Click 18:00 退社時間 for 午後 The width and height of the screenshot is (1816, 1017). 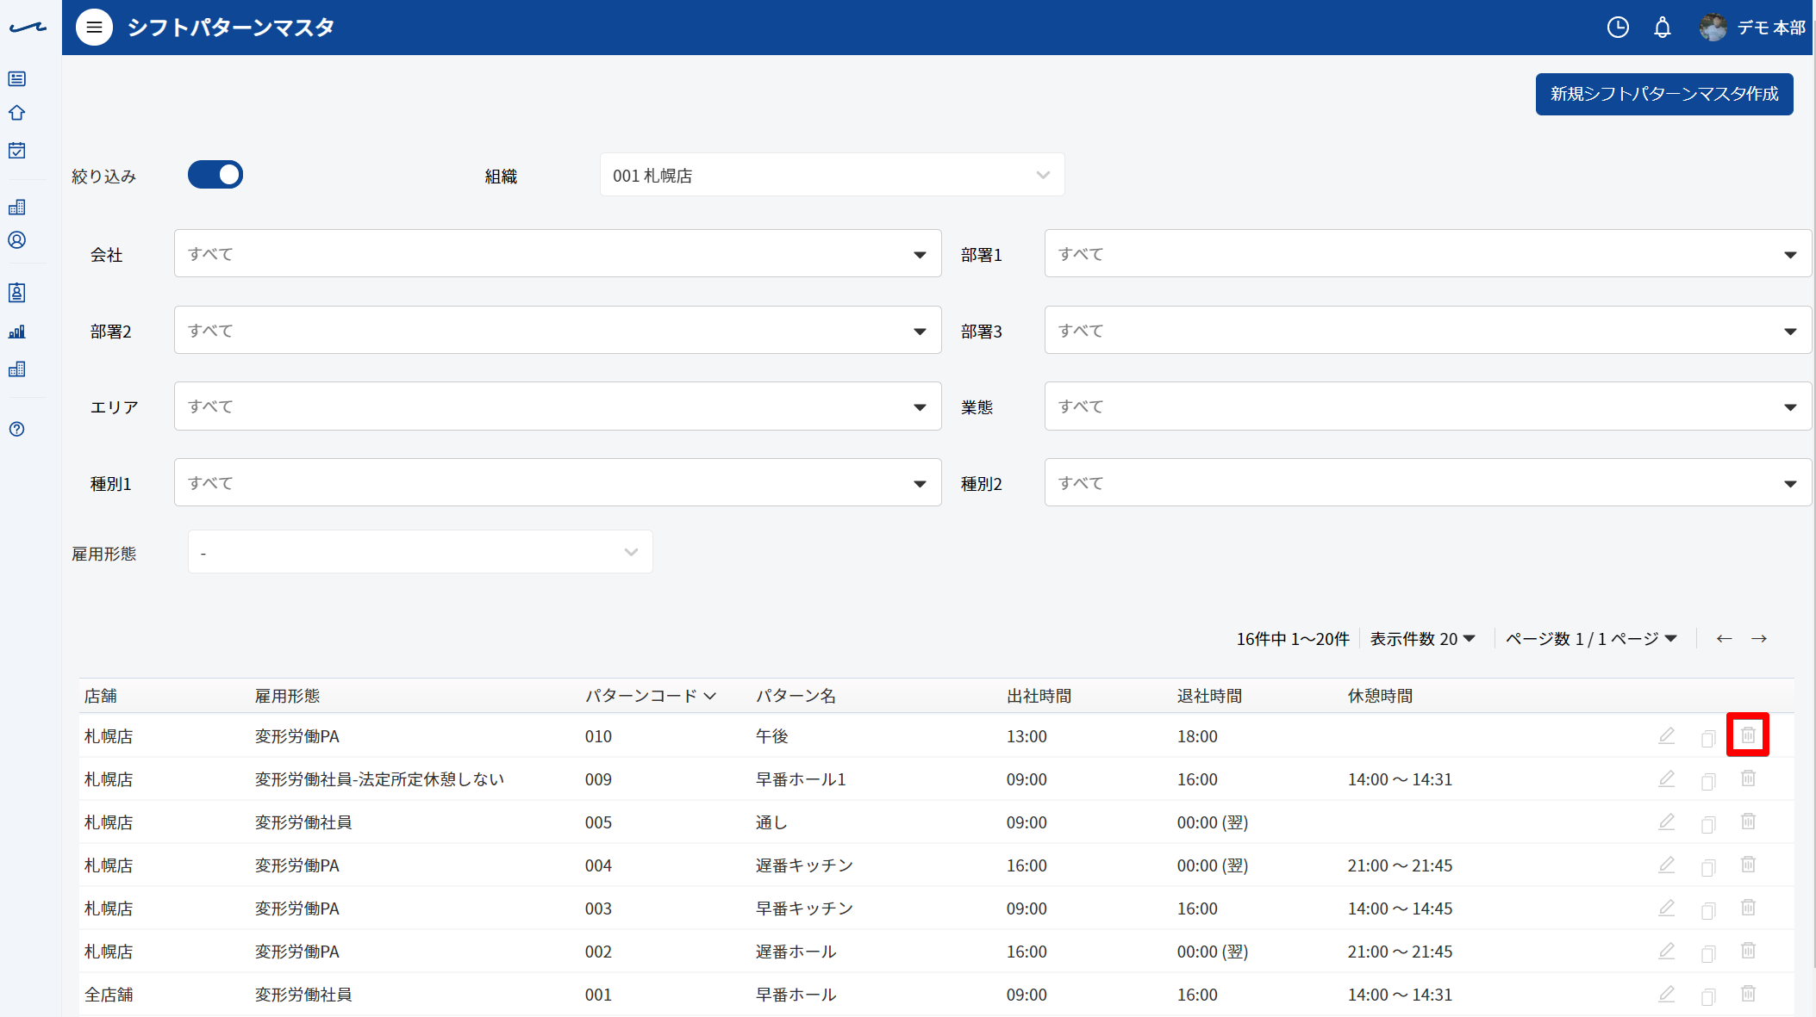point(1197,736)
